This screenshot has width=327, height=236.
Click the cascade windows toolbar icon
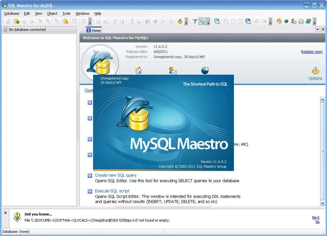[x=226, y=21]
